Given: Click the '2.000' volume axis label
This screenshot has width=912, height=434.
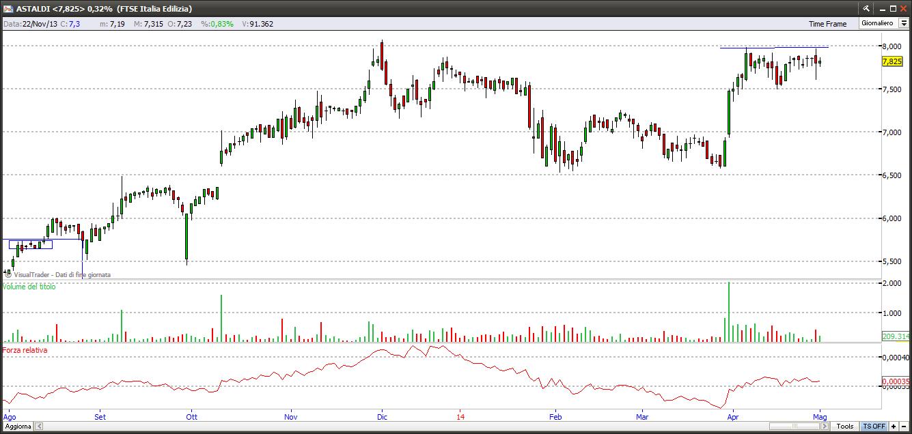Looking at the screenshot, I should pos(891,283).
